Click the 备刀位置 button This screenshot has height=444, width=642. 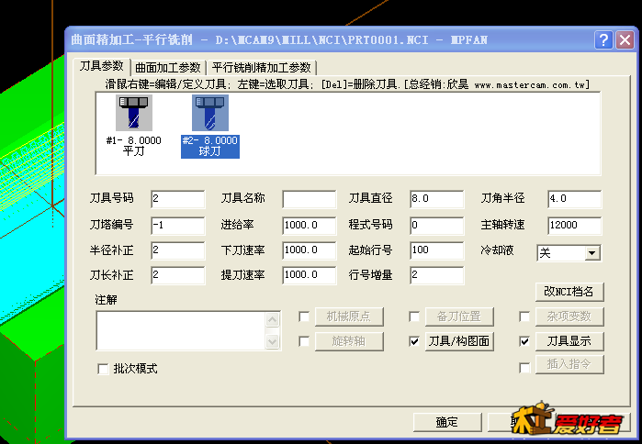point(459,316)
